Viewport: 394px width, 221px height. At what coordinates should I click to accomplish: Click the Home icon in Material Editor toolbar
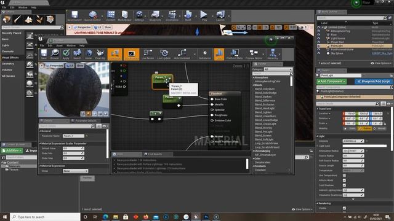point(89,54)
